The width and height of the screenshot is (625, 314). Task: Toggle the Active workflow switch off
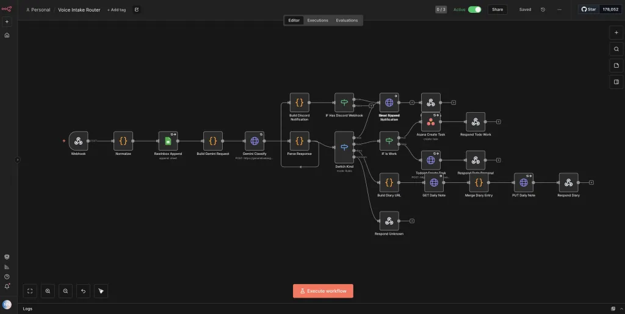point(474,10)
